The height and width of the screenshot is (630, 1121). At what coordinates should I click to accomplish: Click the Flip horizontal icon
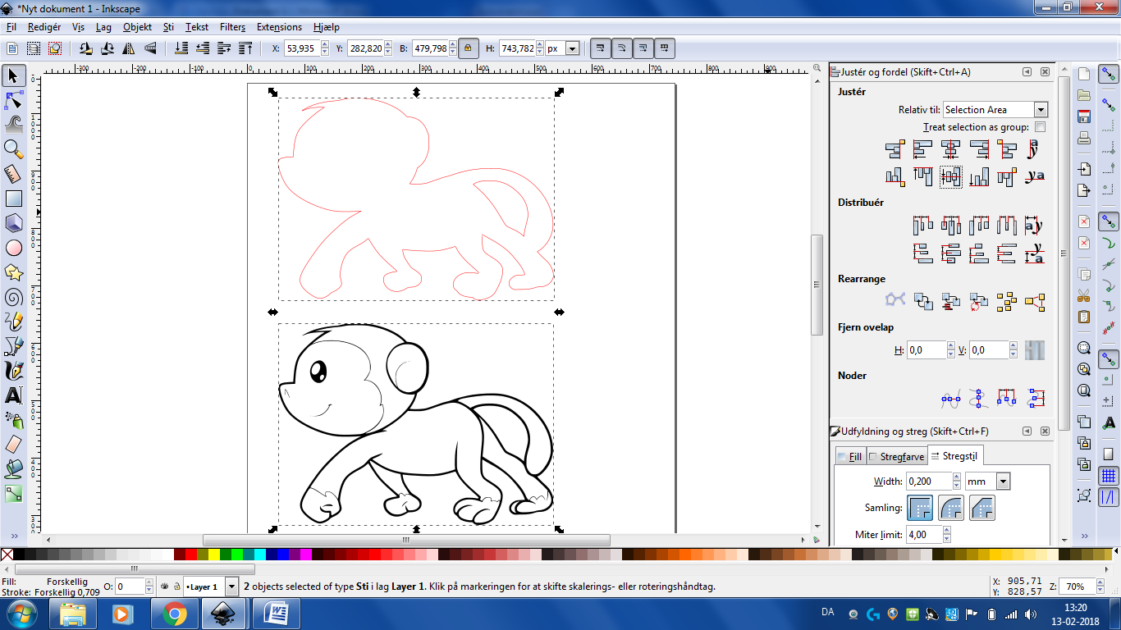128,48
